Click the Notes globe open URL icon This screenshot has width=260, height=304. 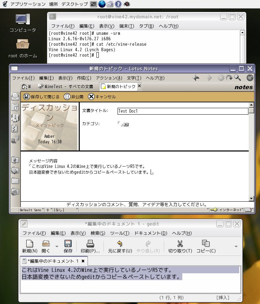[250, 78]
